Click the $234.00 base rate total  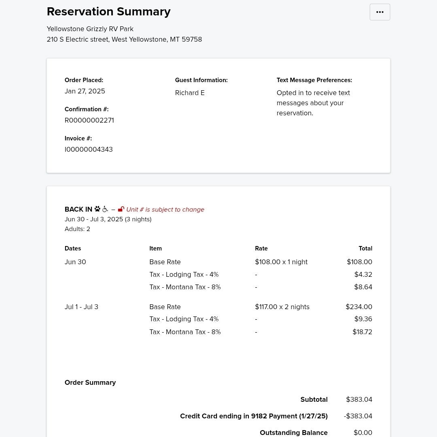click(359, 307)
